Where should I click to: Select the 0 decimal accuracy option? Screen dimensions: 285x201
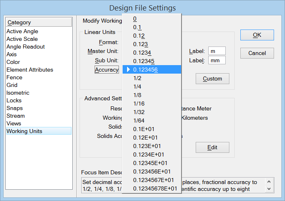tap(135, 19)
